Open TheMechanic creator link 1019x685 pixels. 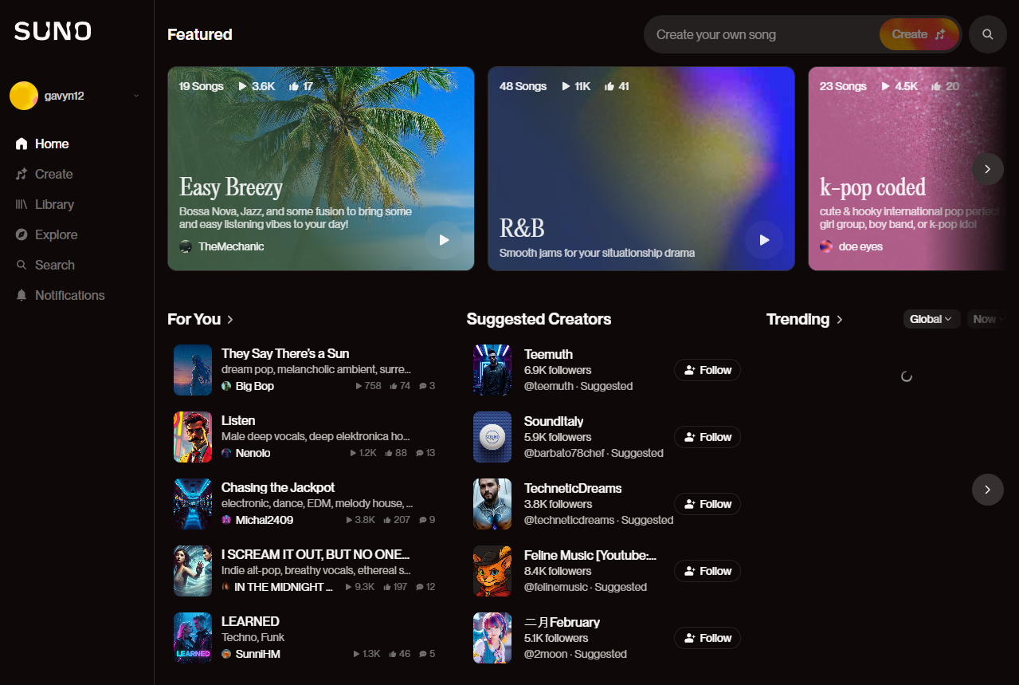[x=231, y=246]
